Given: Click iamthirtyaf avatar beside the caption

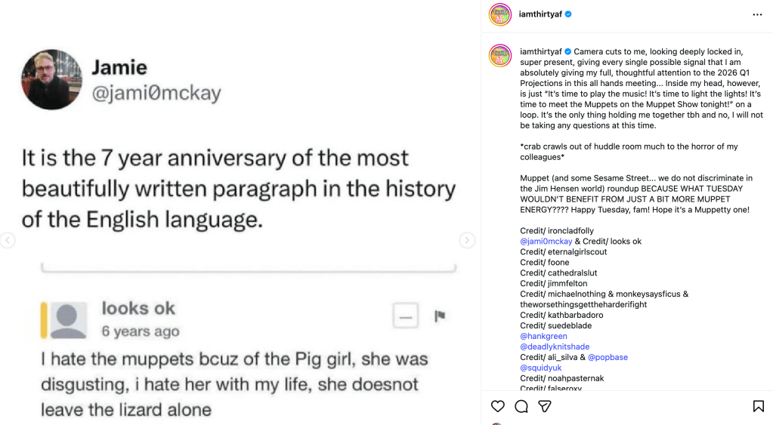Looking at the screenshot, I should (500, 56).
